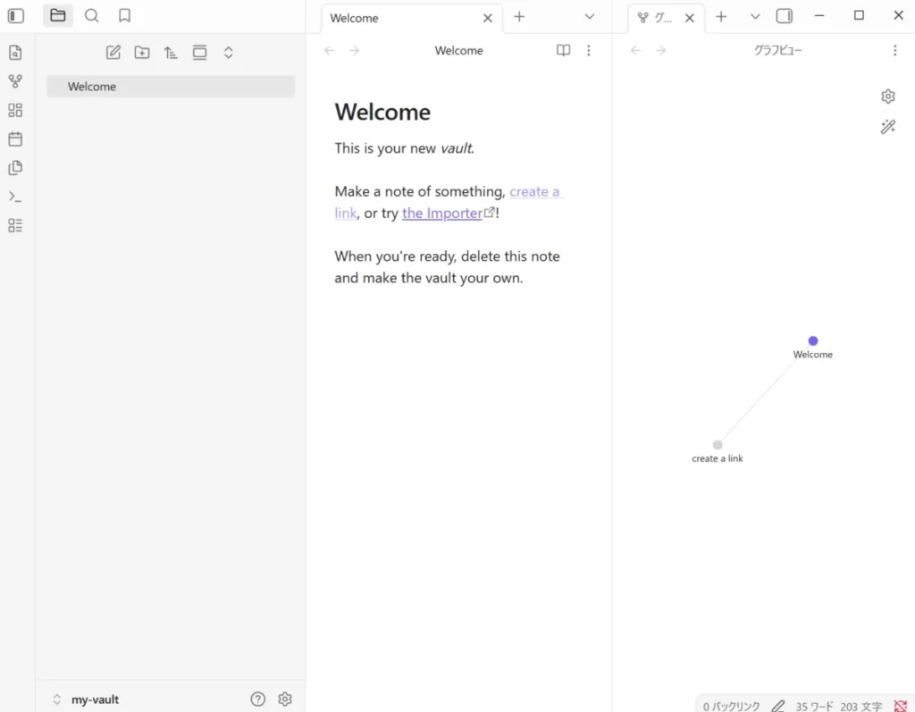Follow the Importer link
The height and width of the screenshot is (712, 915).
(x=442, y=214)
